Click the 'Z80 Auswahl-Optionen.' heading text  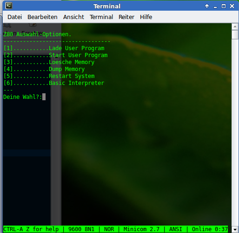coord(37,34)
